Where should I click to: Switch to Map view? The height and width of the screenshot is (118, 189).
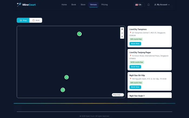click(x=23, y=20)
